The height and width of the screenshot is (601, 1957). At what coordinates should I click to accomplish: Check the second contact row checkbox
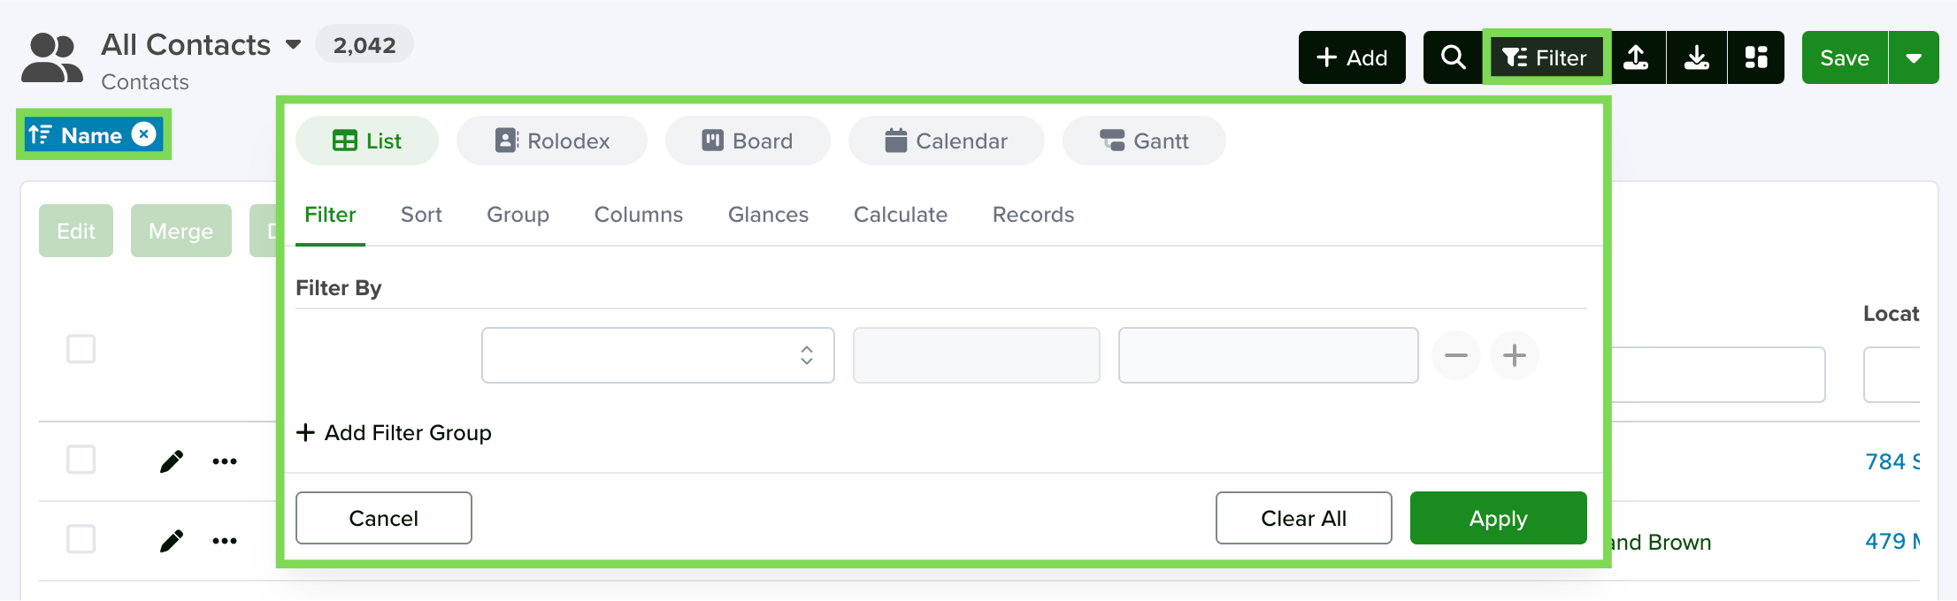pos(81,539)
